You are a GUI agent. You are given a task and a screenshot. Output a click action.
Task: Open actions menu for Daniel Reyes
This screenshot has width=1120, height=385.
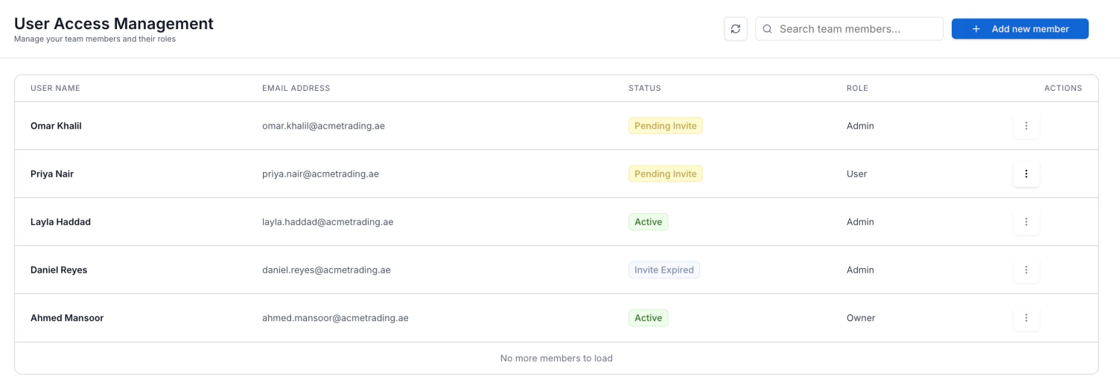click(1026, 270)
